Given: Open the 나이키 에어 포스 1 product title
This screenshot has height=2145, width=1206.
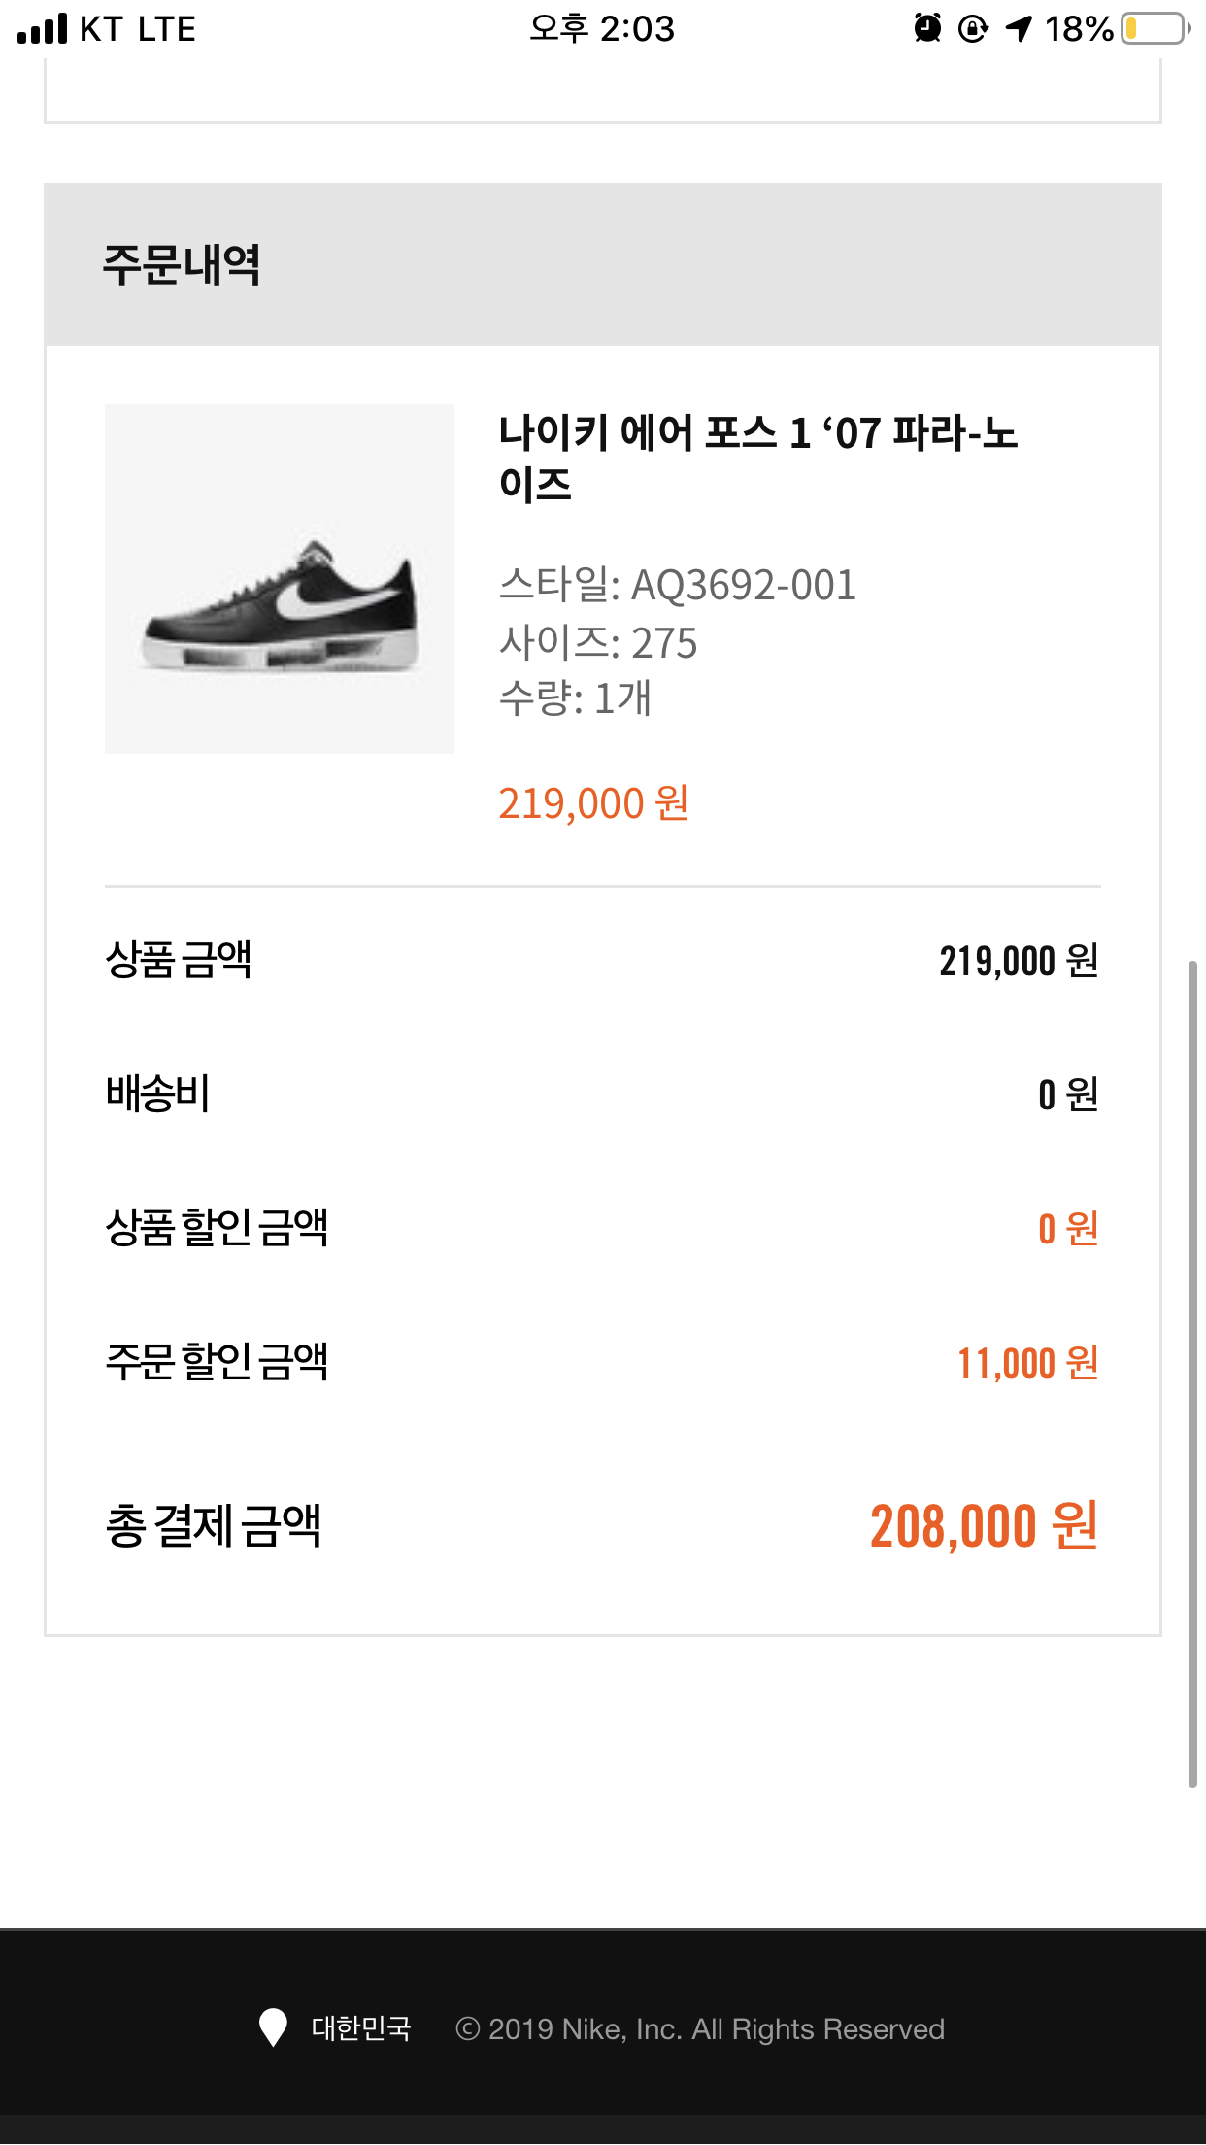Looking at the screenshot, I should point(757,458).
